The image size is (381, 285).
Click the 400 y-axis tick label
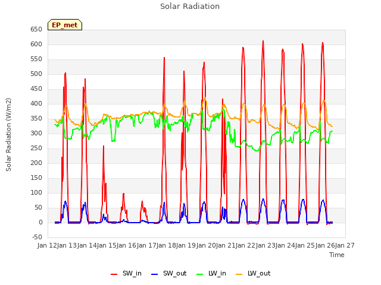(x=36, y=104)
